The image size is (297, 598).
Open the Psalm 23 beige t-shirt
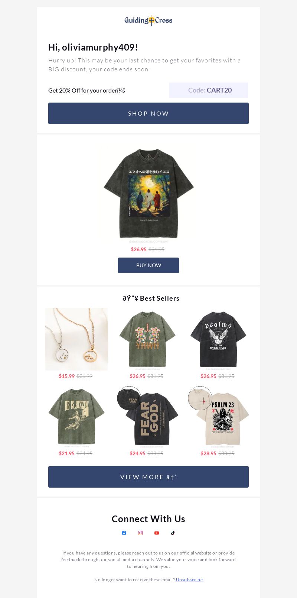[218, 417]
